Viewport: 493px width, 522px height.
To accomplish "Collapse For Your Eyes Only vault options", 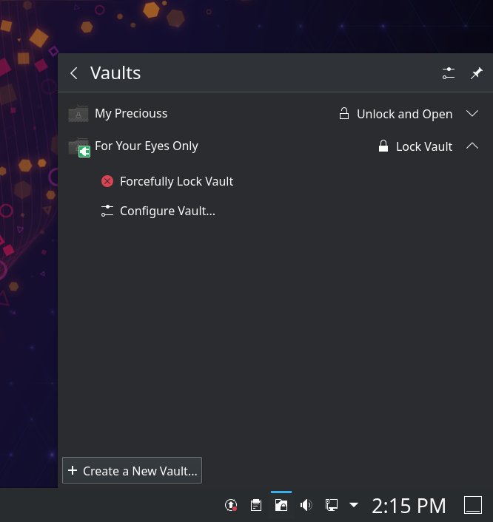I will pyautogui.click(x=472, y=146).
